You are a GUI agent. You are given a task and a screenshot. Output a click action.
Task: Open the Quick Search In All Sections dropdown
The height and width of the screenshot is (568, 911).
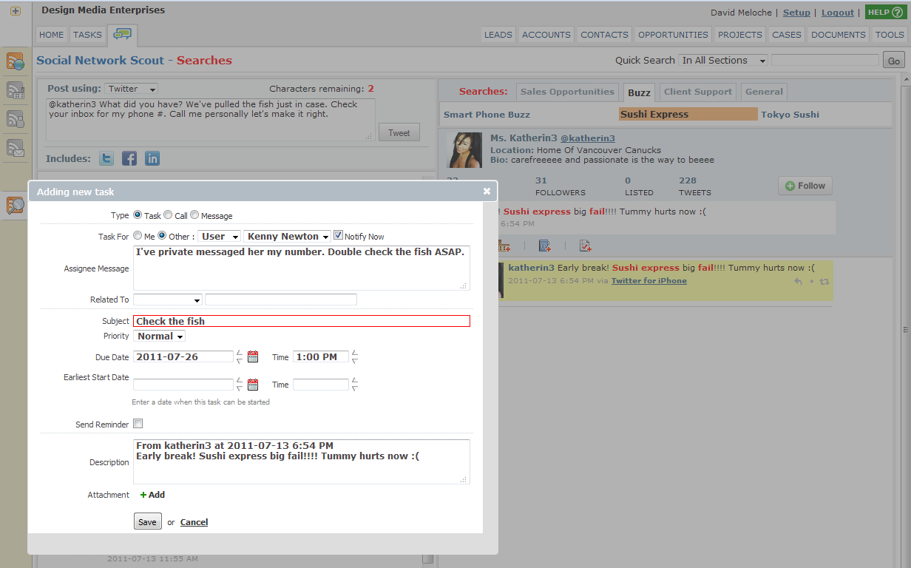click(x=724, y=61)
